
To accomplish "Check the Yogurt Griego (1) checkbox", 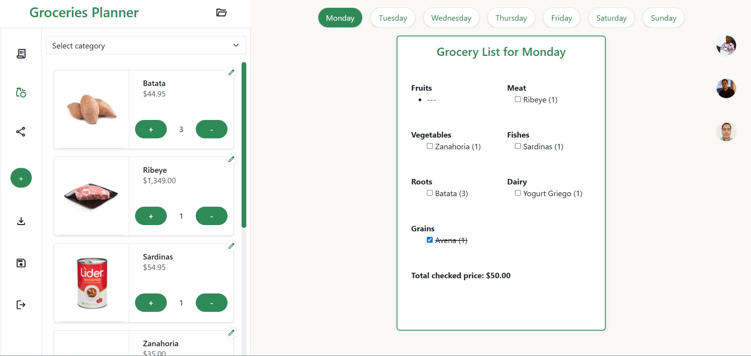I will [x=518, y=193].
